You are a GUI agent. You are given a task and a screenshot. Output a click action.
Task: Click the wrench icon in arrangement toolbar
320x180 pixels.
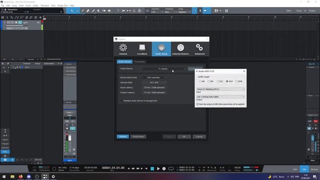pos(12,17)
